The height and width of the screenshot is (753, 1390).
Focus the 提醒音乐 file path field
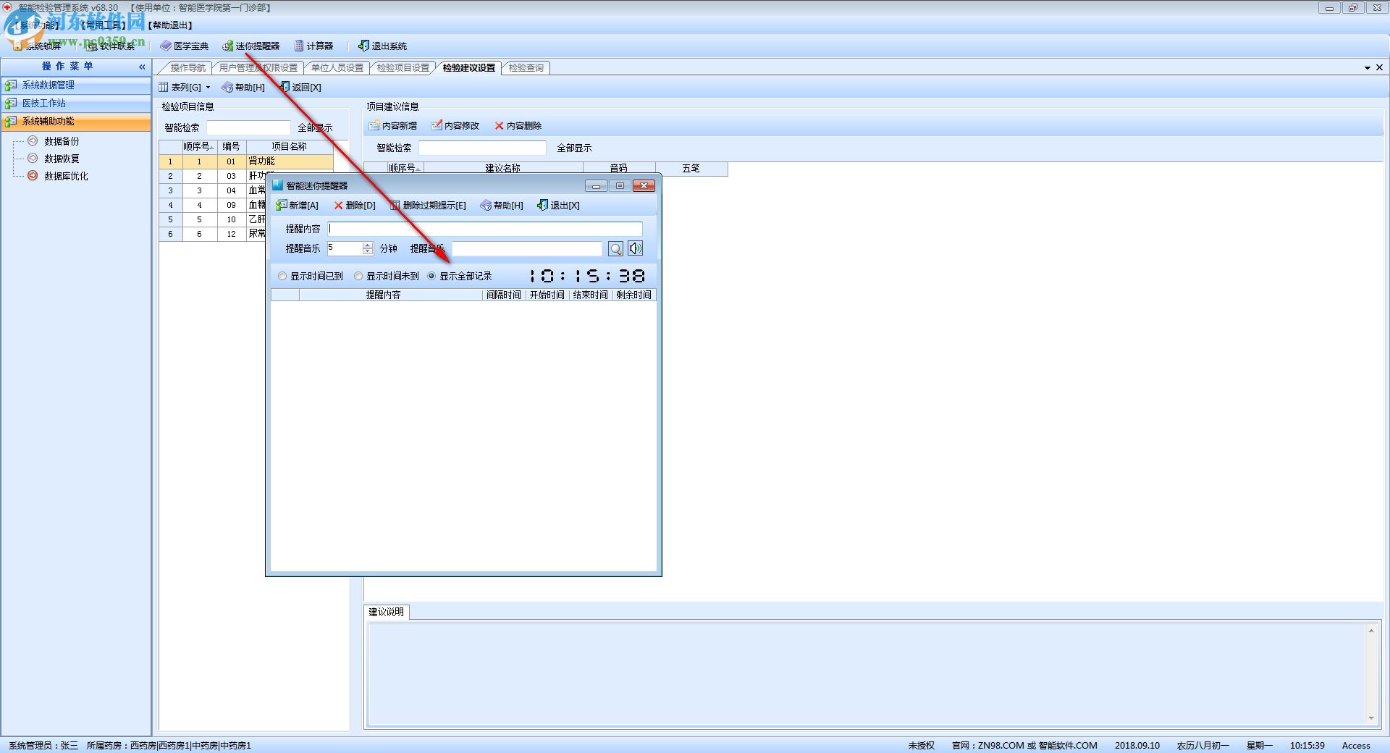click(x=527, y=249)
